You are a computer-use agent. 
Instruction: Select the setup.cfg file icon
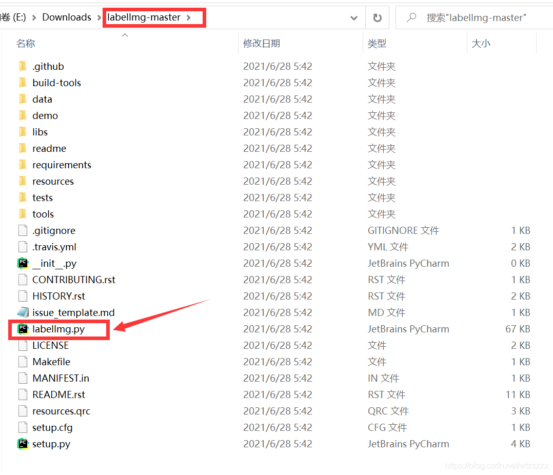click(x=23, y=427)
